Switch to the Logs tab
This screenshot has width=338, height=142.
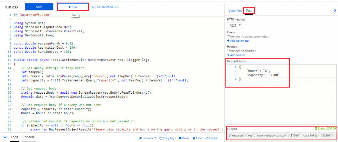15,137
